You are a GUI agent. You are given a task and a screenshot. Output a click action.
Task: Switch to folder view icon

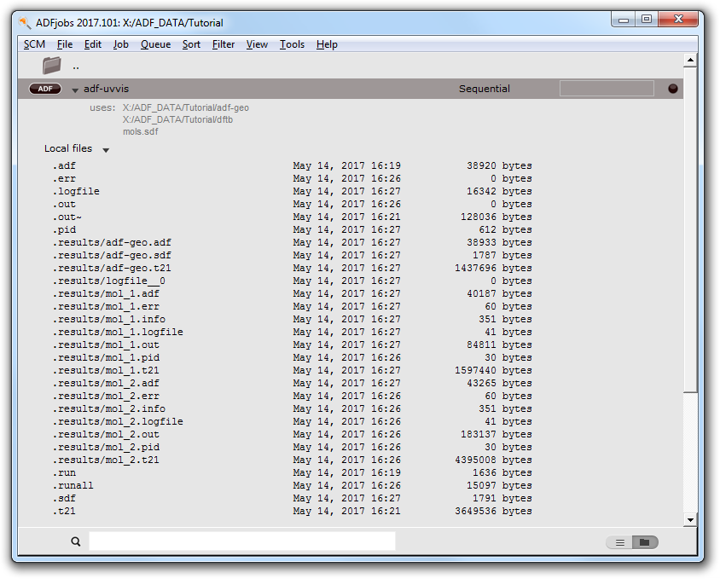click(645, 542)
